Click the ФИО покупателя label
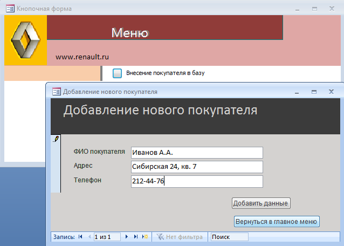The height and width of the screenshot is (246, 344). (99, 152)
